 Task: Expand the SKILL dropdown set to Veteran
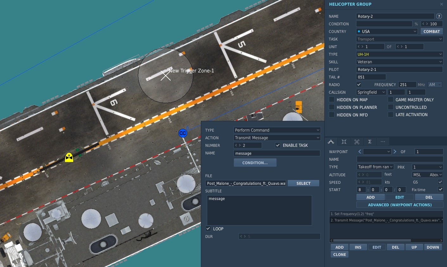pos(399,62)
